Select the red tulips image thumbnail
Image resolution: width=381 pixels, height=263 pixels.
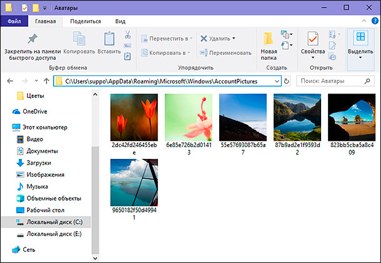(x=134, y=118)
